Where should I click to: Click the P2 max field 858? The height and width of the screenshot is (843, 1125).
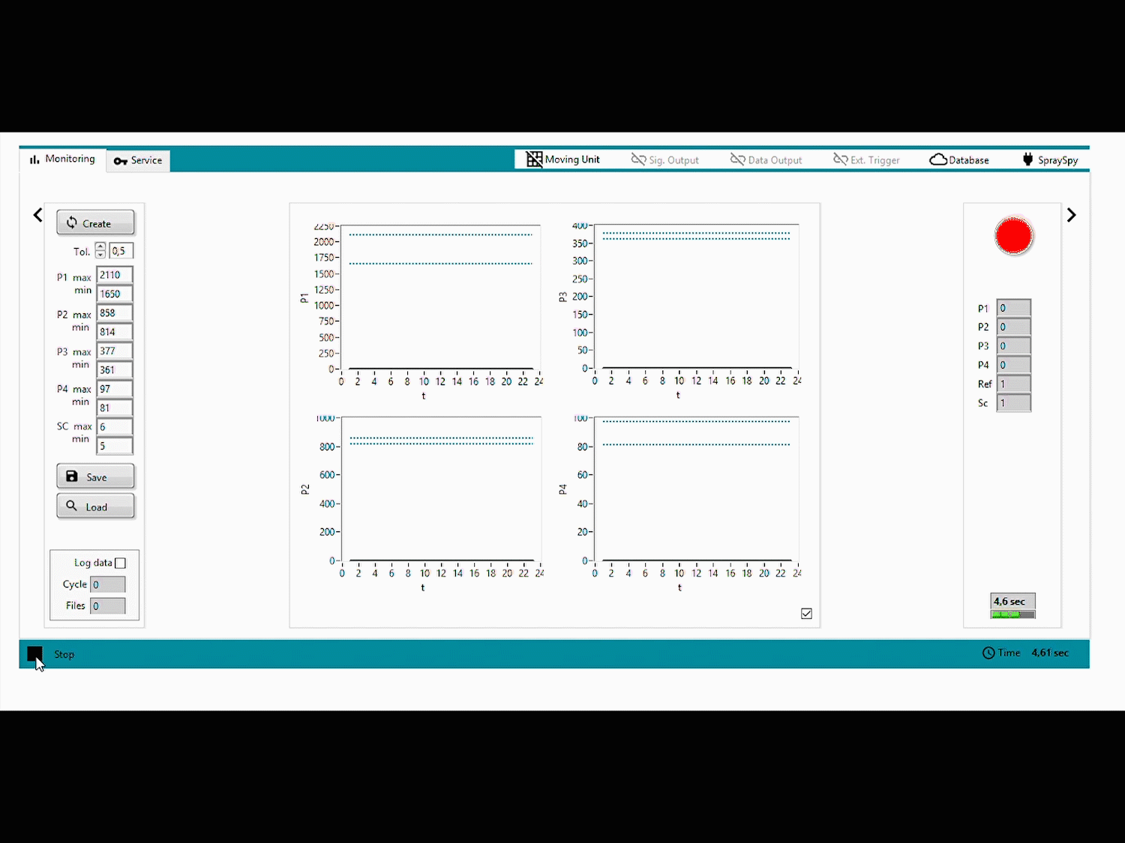coord(115,313)
